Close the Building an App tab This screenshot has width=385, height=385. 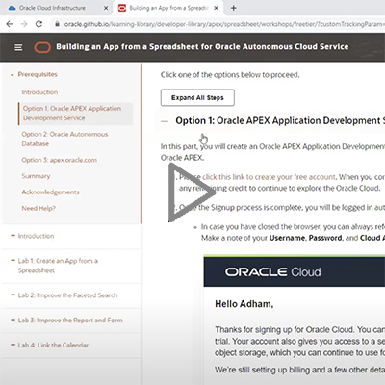pyautogui.click(x=217, y=8)
